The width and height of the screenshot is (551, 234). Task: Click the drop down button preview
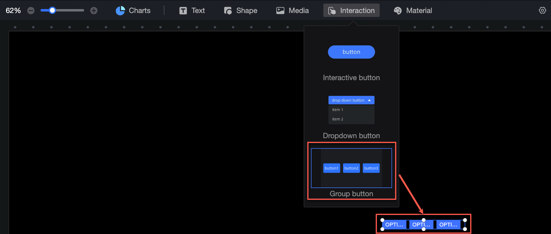[351, 100]
